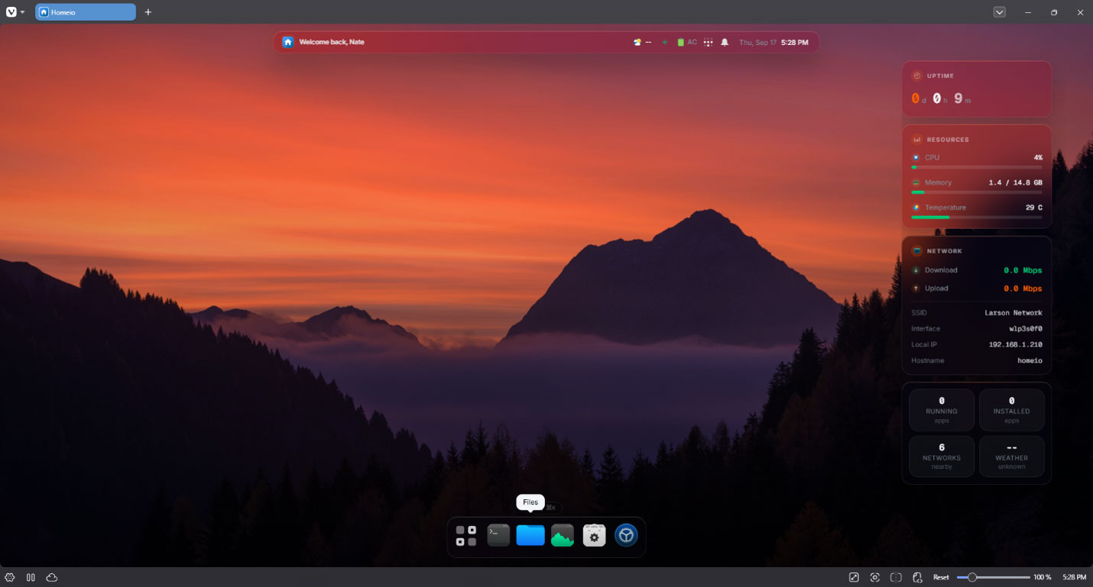The image size is (1093, 587).
Task: Adjust the page zoom slider
Action: 993,577
